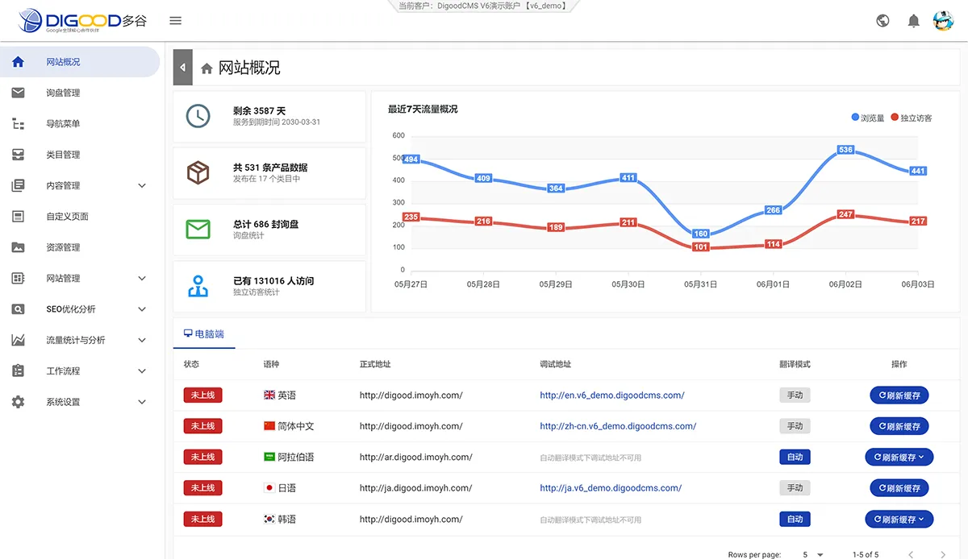Select 网站概况 in the sidebar
Screen dimensions: 968x559
point(80,62)
